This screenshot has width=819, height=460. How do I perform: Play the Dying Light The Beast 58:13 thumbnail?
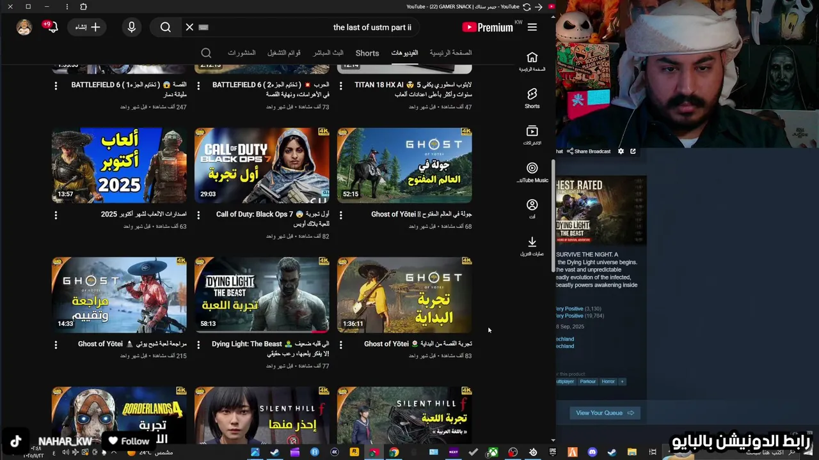tap(262, 295)
